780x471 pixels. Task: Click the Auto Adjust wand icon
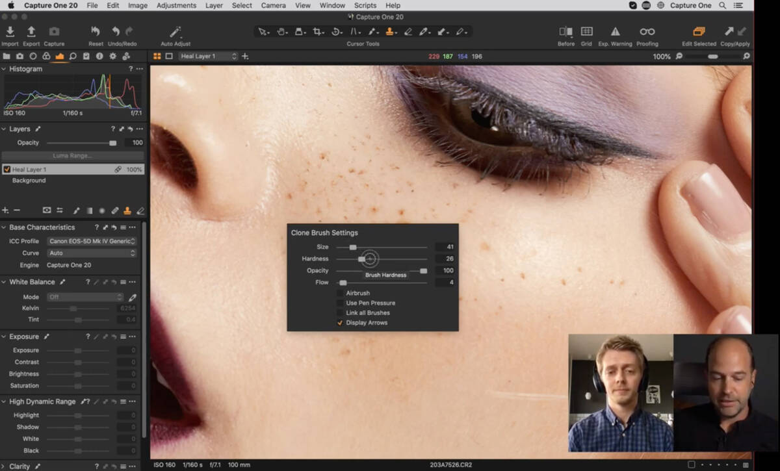click(x=175, y=32)
